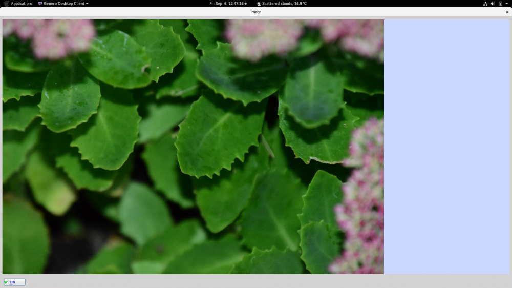Close the Image window
The image size is (512, 288).
click(507, 12)
